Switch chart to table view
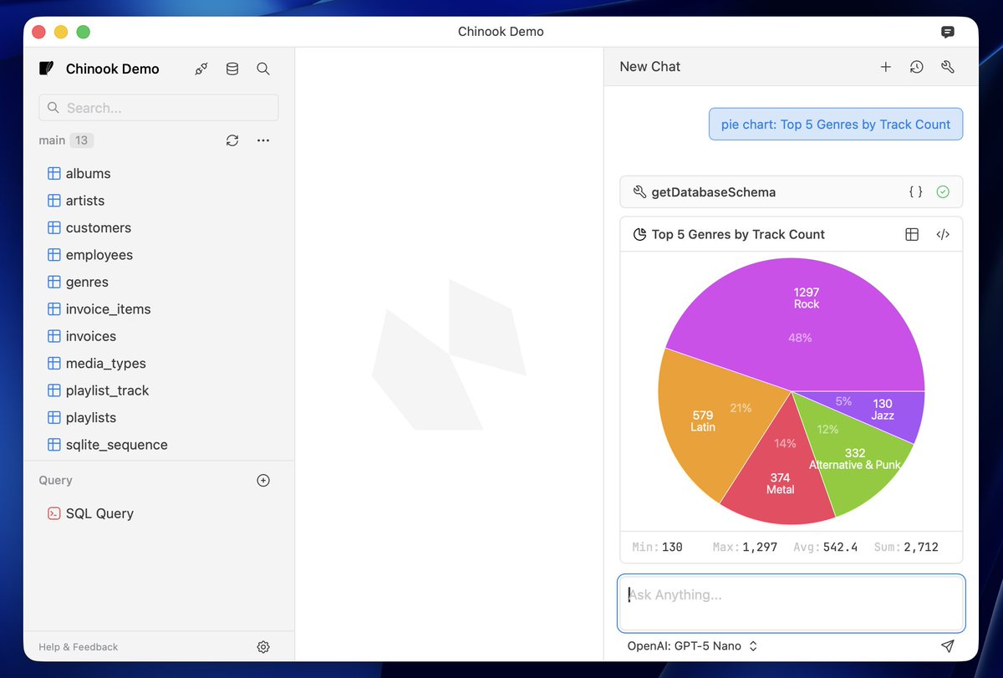This screenshot has height=678, width=1003. 912,234
